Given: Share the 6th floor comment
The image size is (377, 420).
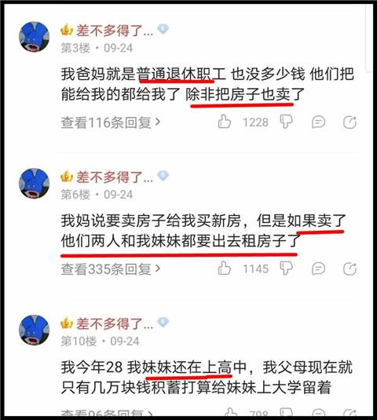Looking at the screenshot, I should tap(350, 269).
